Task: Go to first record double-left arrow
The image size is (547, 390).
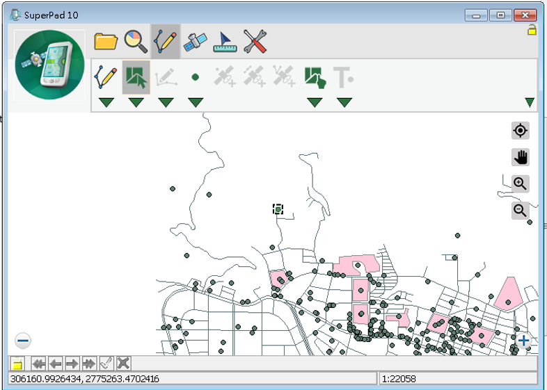Action: pyautogui.click(x=38, y=364)
